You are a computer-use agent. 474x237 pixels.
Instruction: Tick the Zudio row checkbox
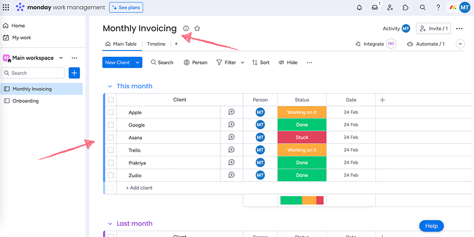click(x=111, y=175)
